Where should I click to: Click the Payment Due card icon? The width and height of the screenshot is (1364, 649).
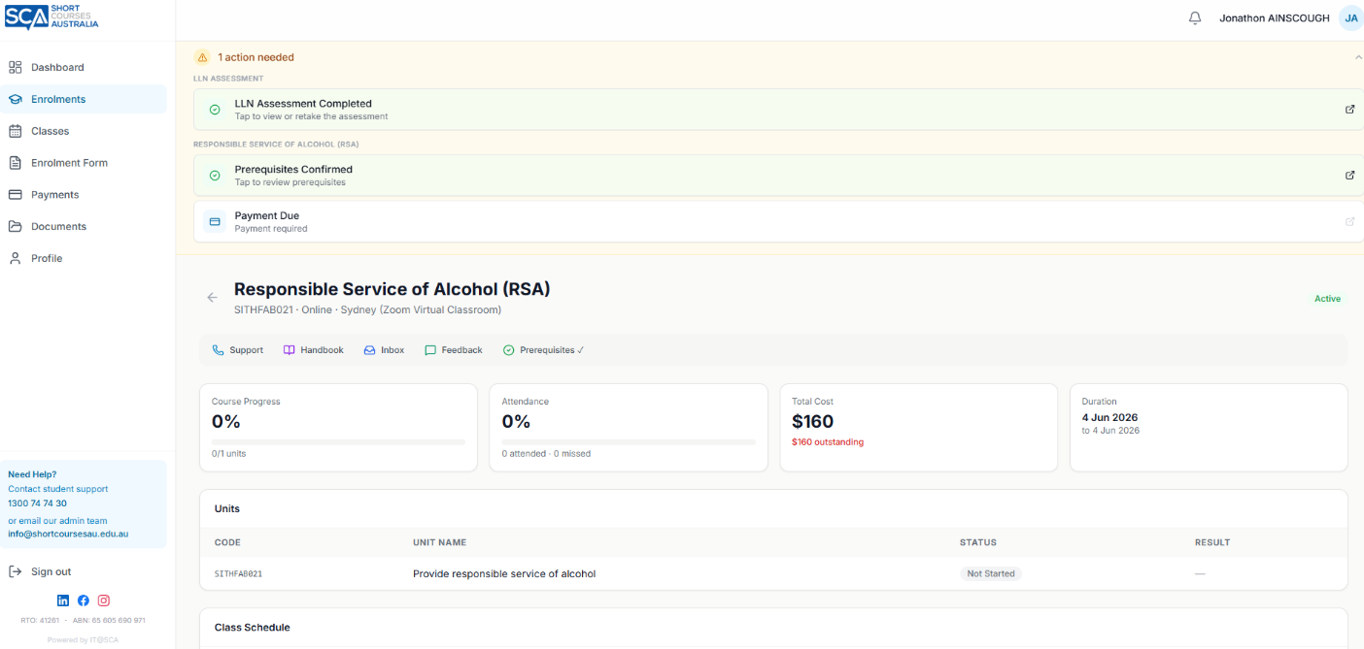(x=215, y=222)
